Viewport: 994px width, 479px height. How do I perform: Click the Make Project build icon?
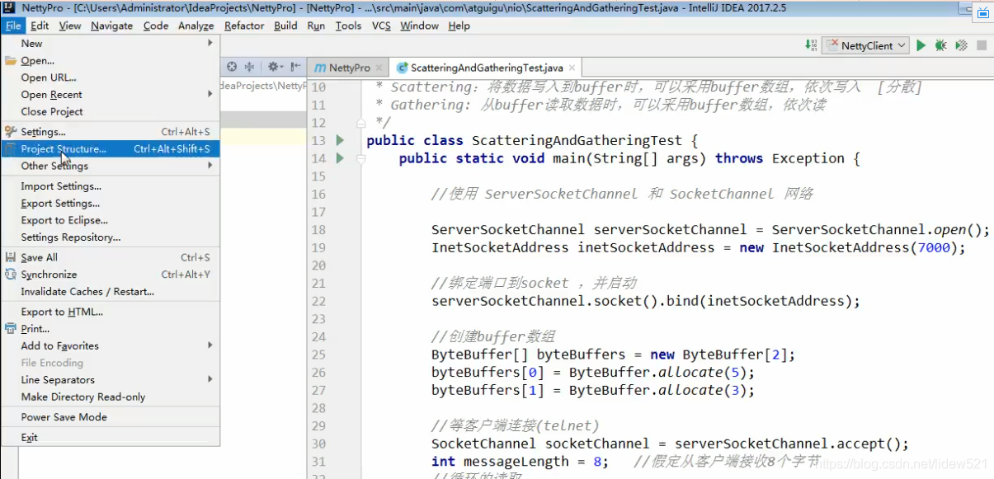click(x=812, y=45)
